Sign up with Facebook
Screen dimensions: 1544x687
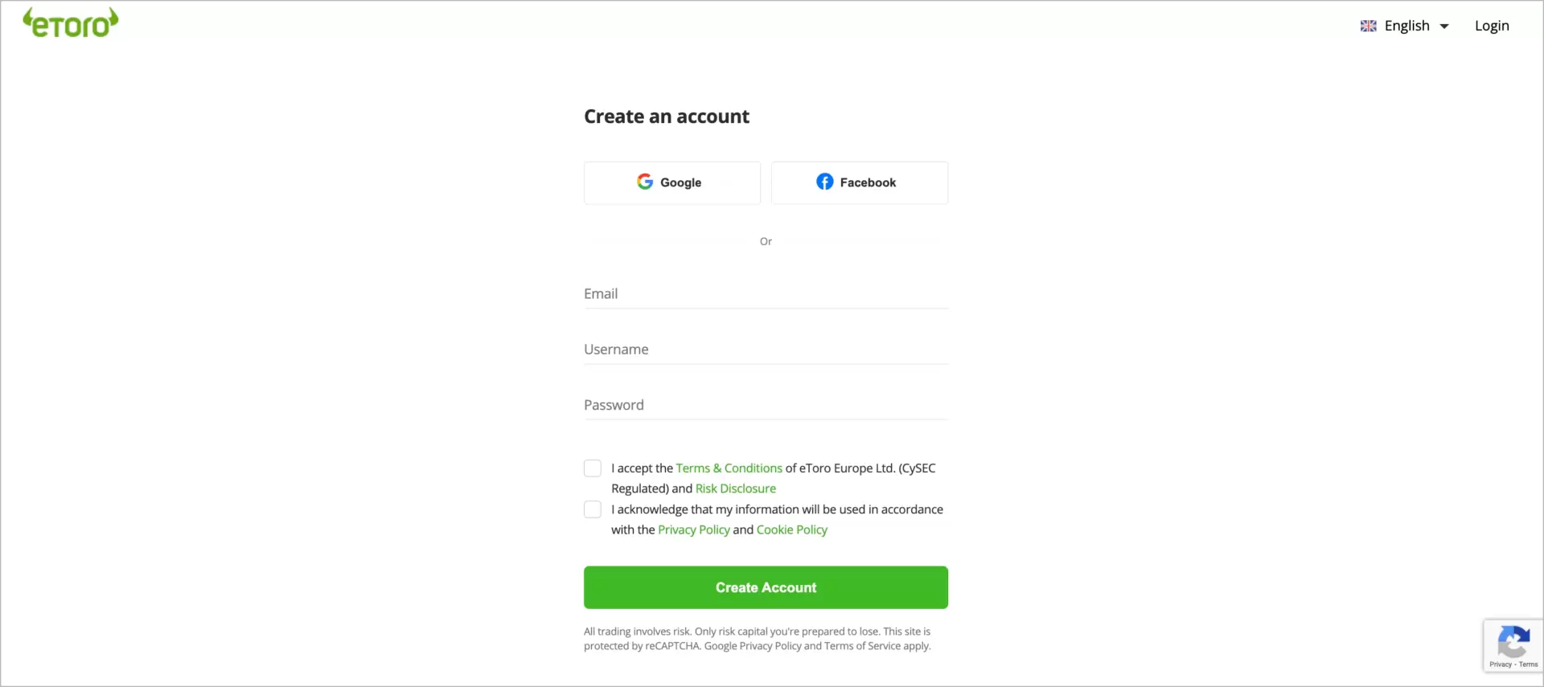[860, 182]
